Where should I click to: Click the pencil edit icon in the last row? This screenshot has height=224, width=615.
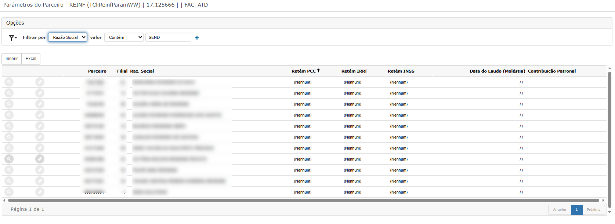click(40, 192)
